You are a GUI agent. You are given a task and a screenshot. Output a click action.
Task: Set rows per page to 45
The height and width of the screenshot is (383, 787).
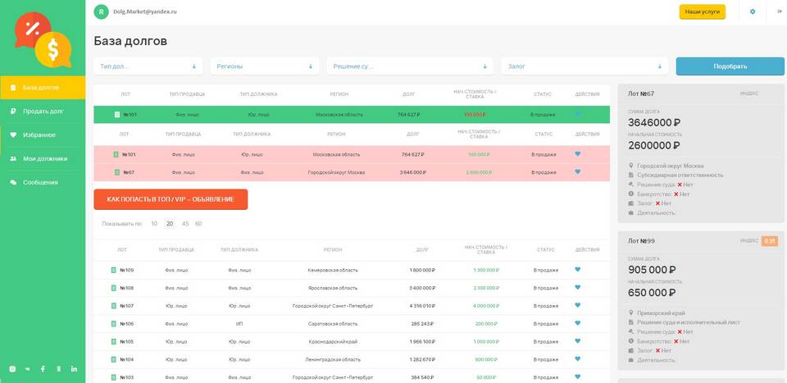tap(185, 223)
